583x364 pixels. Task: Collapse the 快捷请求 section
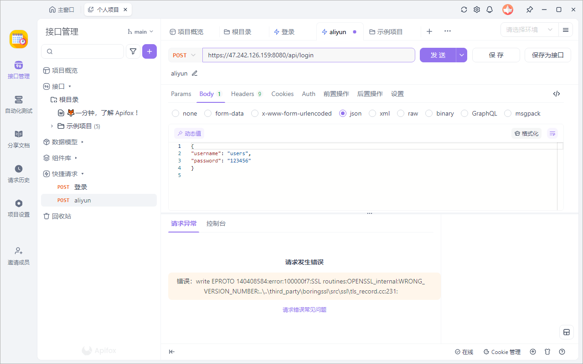coord(83,174)
